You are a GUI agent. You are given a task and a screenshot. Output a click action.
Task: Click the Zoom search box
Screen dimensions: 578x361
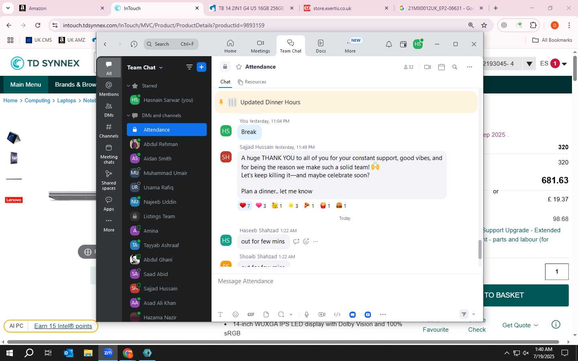pyautogui.click(x=171, y=44)
